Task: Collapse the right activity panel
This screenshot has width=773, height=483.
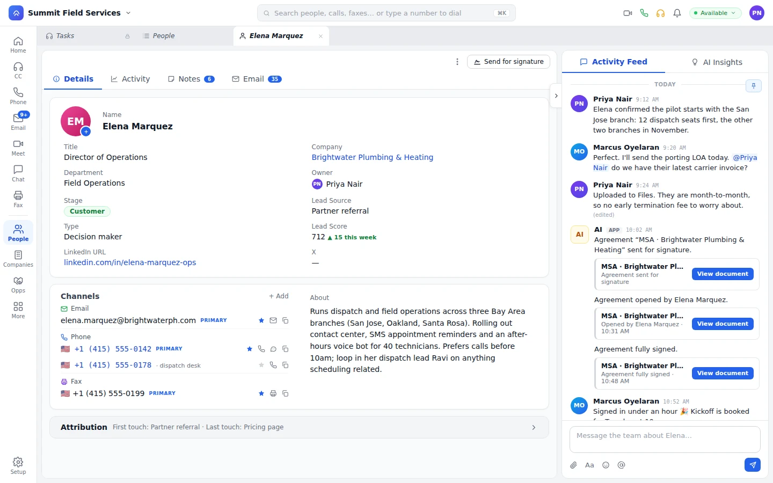Action: (556, 96)
